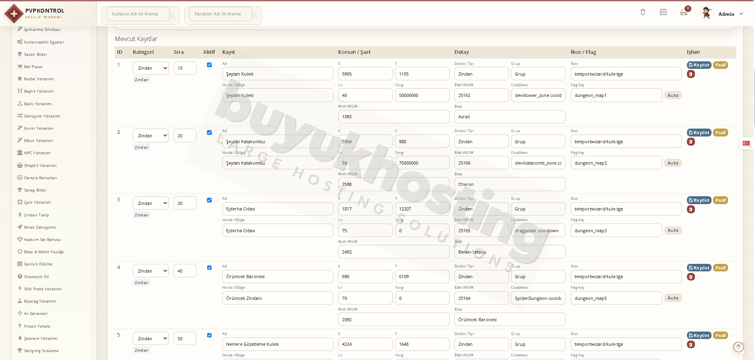Edit Harita field containing Örümcek Zindanı

pos(278,298)
